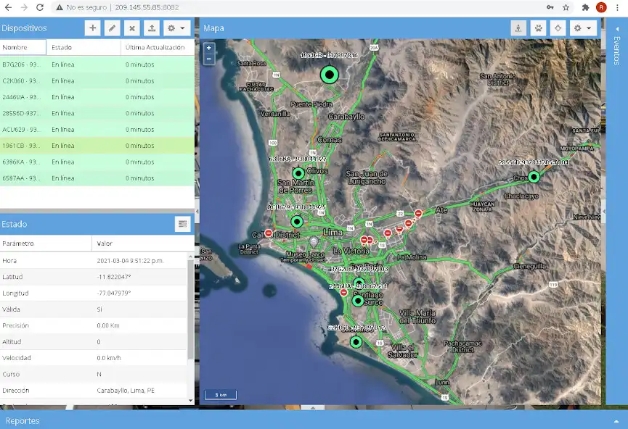This screenshot has width=628, height=429.
Task: Click the Mapa panel title
Action: pos(213,28)
